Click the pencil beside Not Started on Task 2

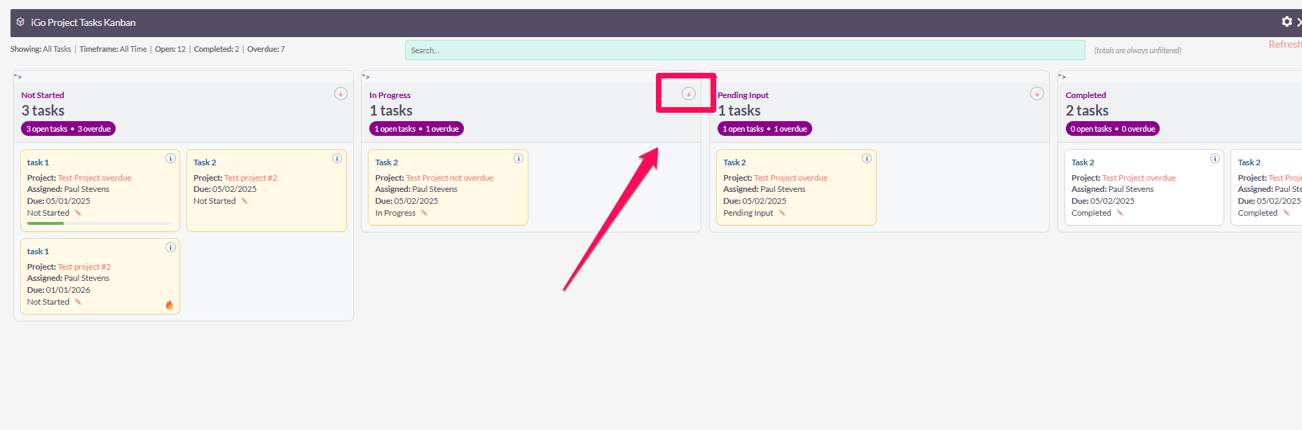point(245,201)
